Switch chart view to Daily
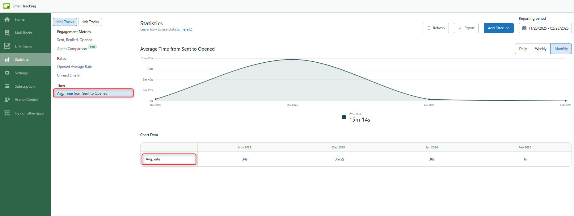This screenshot has height=216, width=574. (x=523, y=49)
